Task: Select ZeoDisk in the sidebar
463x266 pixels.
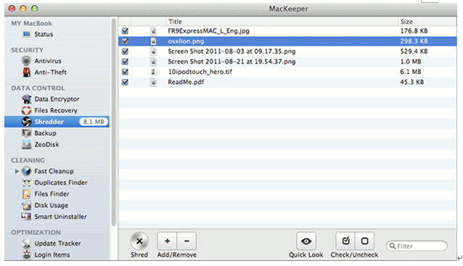Action: [46, 144]
